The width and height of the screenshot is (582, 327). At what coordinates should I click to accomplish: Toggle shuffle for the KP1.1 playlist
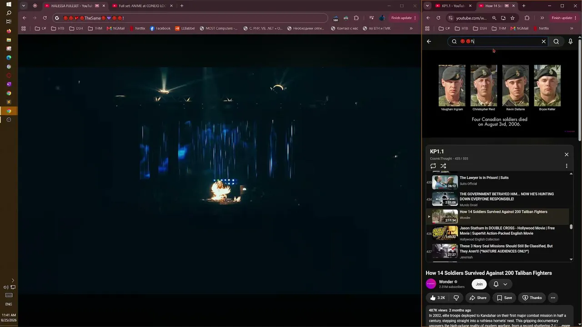[x=443, y=166]
